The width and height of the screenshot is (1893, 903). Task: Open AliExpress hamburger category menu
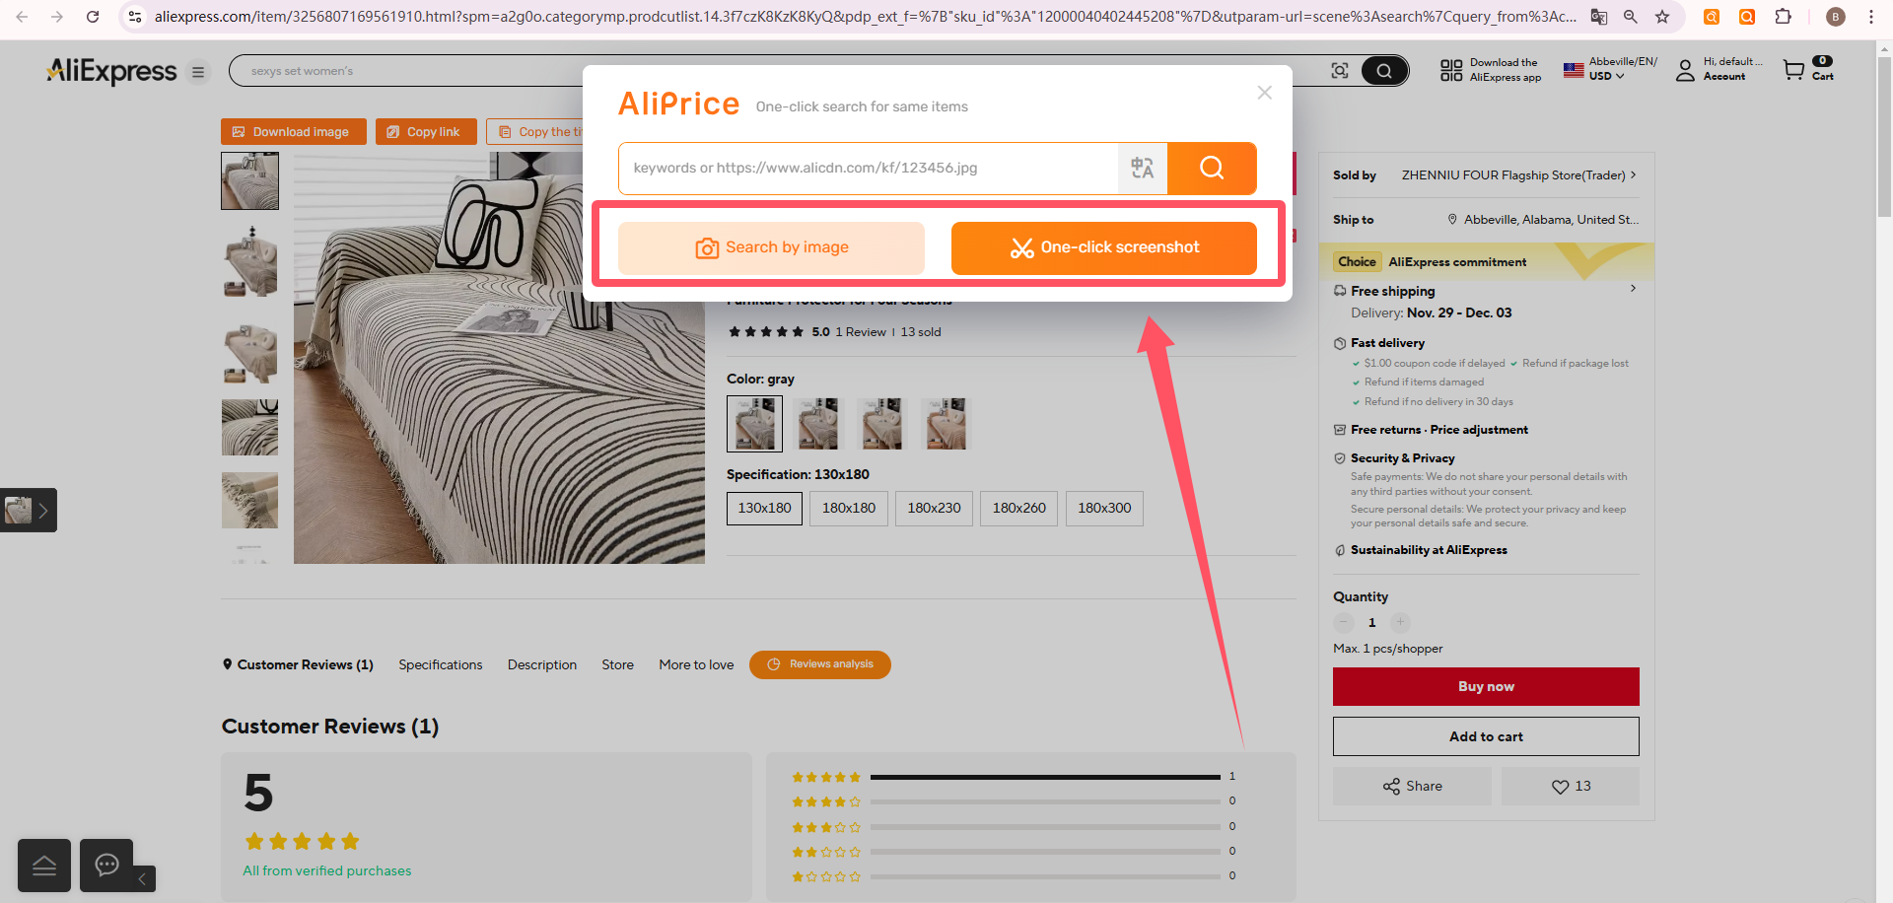[x=198, y=72]
